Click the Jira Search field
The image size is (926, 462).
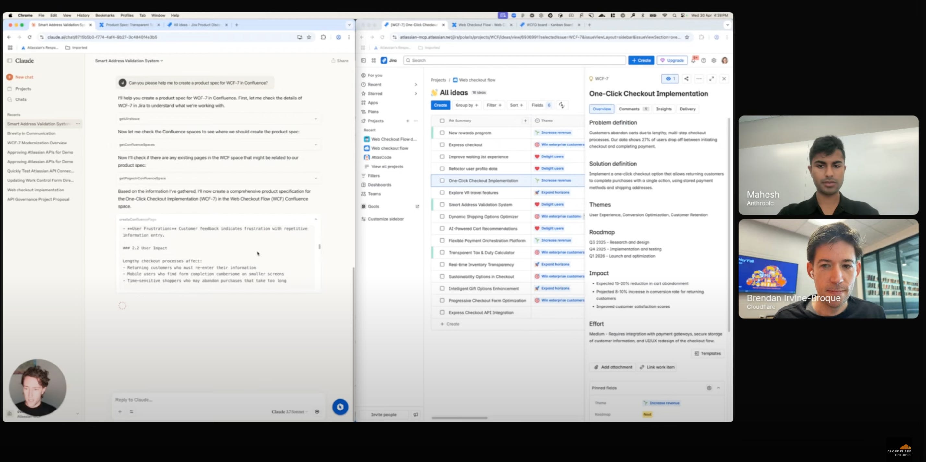(515, 60)
